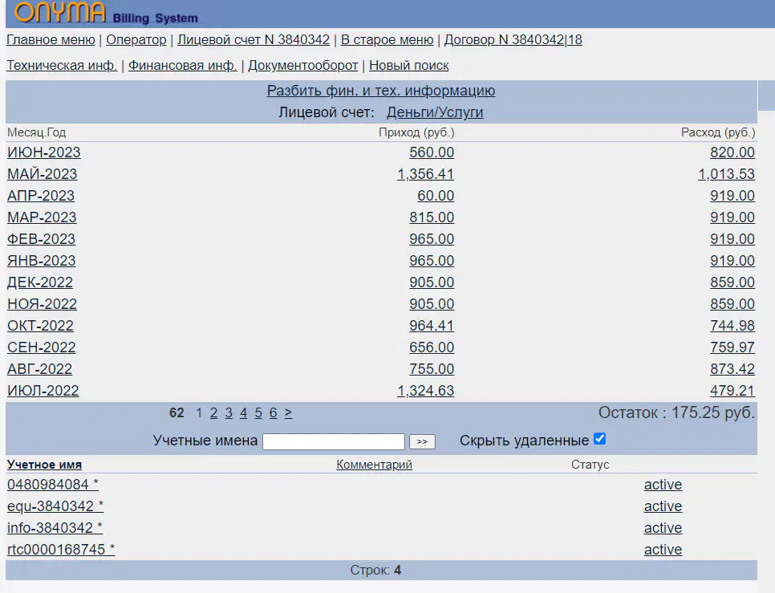The image size is (775, 593).
Task: Open Лицевой счет N 3840342 link
Action: pos(254,39)
